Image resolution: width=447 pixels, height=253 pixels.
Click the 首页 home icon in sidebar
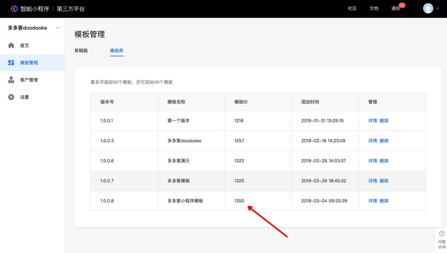11,45
